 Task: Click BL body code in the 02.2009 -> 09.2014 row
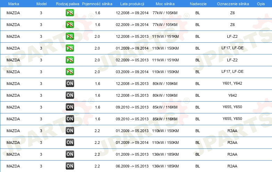coord(198,25)
